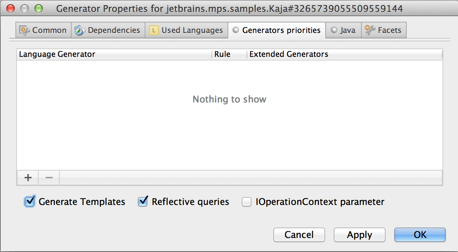458x252 pixels.
Task: Click the minus icon to remove a rule
Action: pos(49,178)
